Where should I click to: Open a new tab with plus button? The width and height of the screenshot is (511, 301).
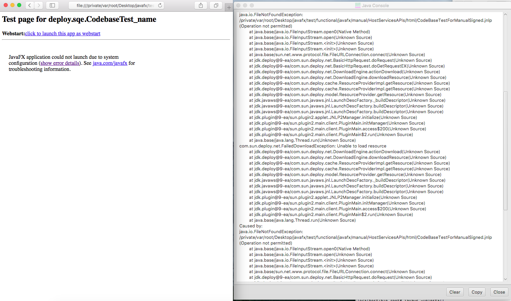pos(229,7)
